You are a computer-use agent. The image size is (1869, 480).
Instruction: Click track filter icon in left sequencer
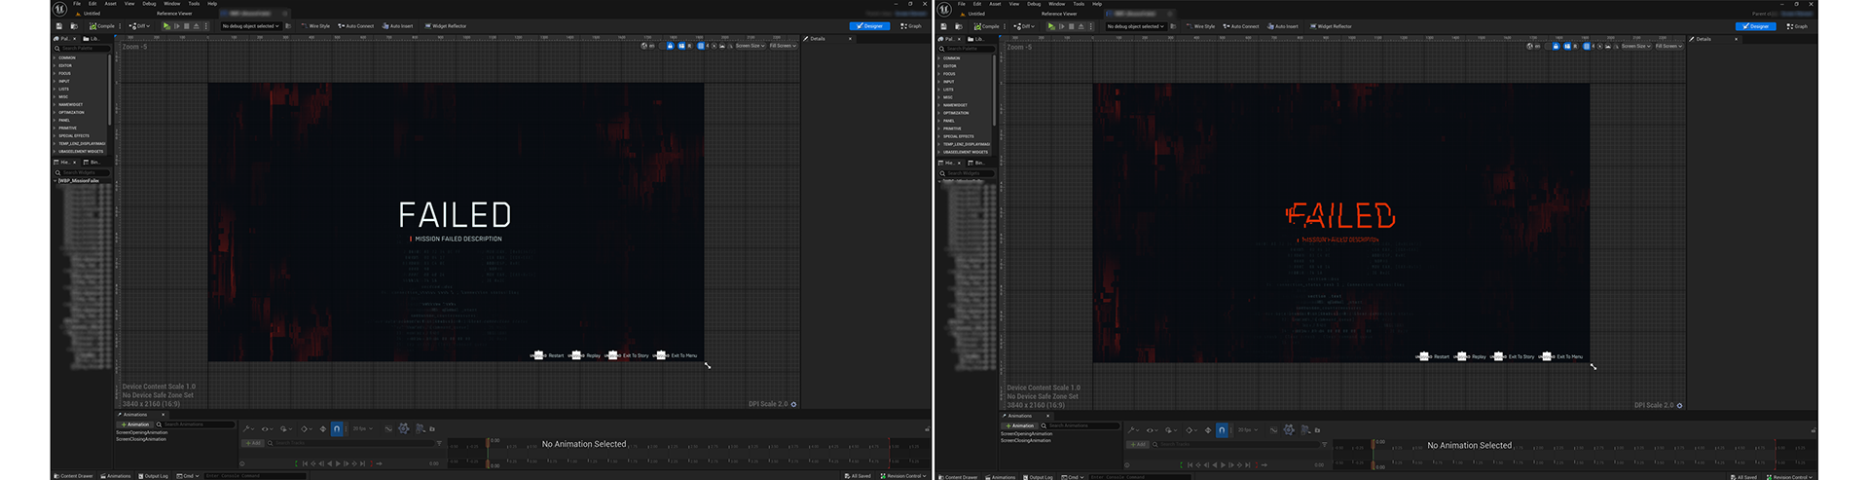[439, 443]
